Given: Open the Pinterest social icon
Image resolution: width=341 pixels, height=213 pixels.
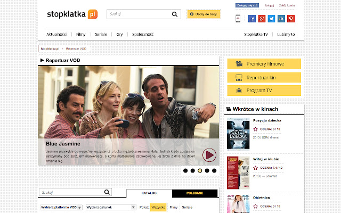Looking at the screenshot, I should (x=291, y=19).
